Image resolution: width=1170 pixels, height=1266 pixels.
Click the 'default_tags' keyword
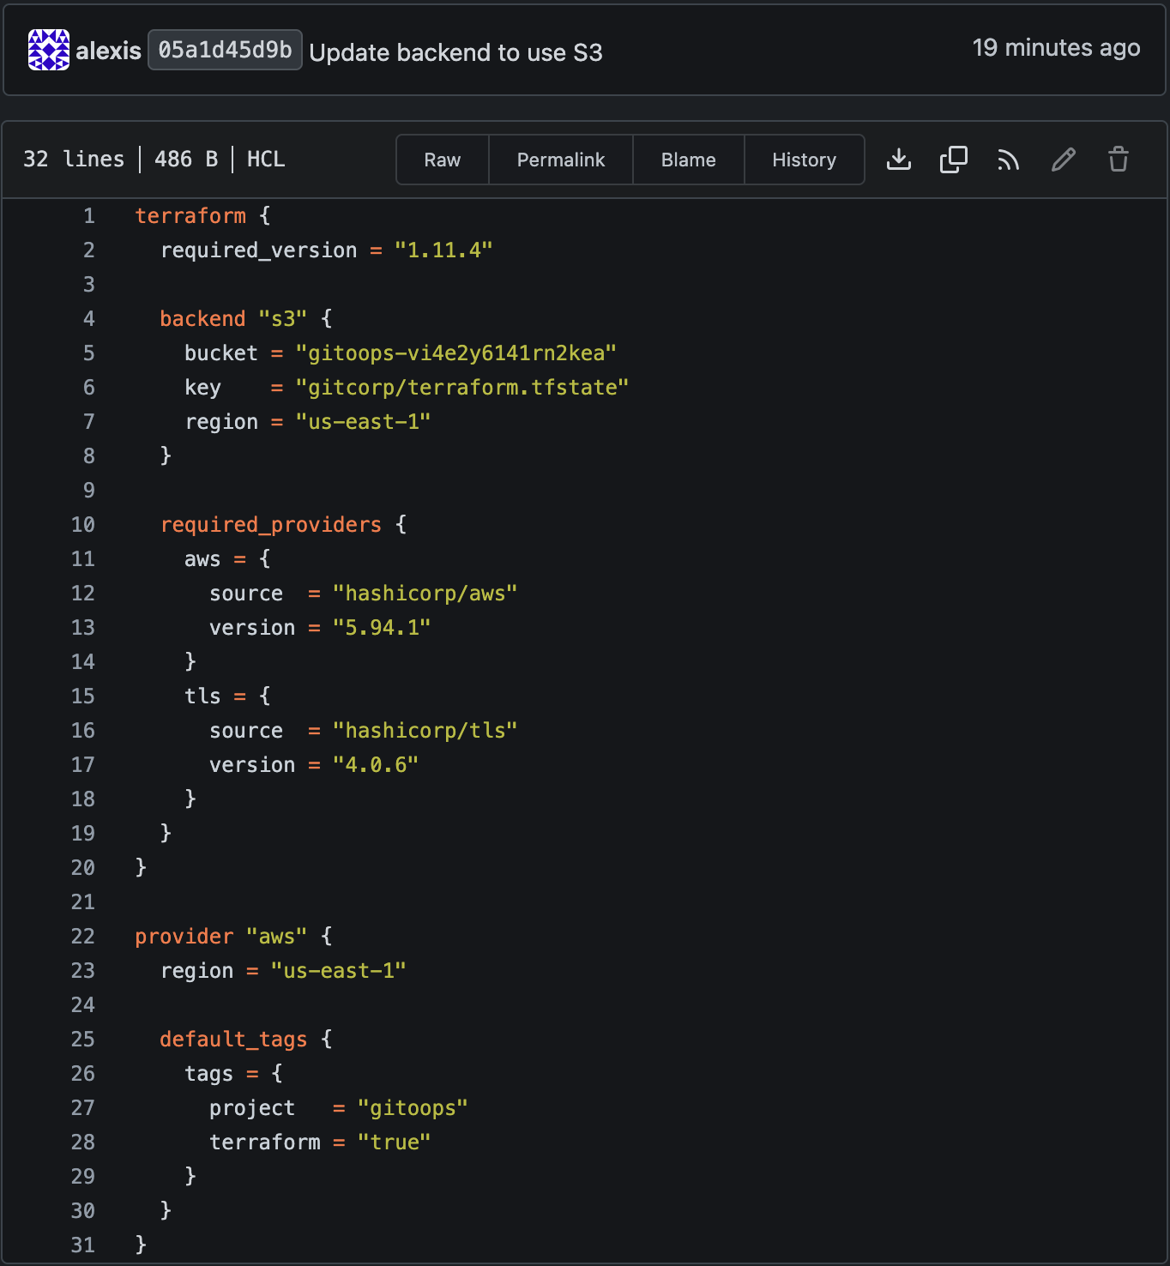point(234,1040)
